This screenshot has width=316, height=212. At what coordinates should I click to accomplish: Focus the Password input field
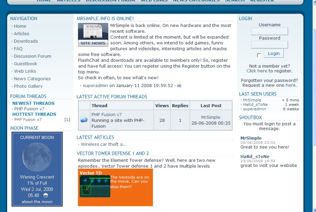tap(269, 45)
